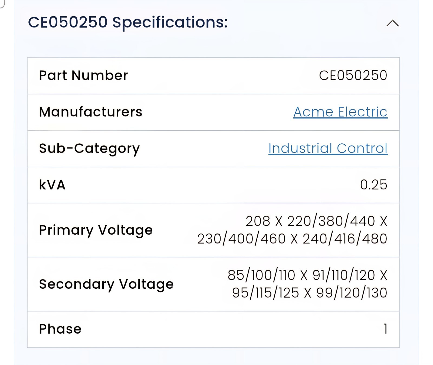The image size is (433, 365).
Task: Click the 95/115/125 X 99/120/130 voltage line
Action: click(x=310, y=293)
